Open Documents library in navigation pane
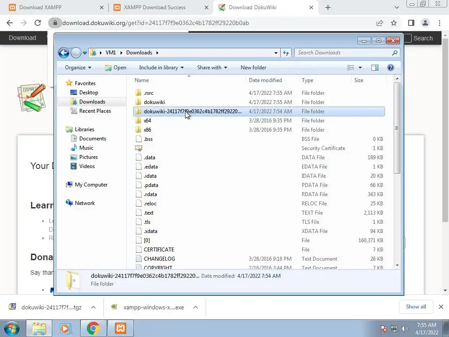449x337 pixels. (93, 138)
